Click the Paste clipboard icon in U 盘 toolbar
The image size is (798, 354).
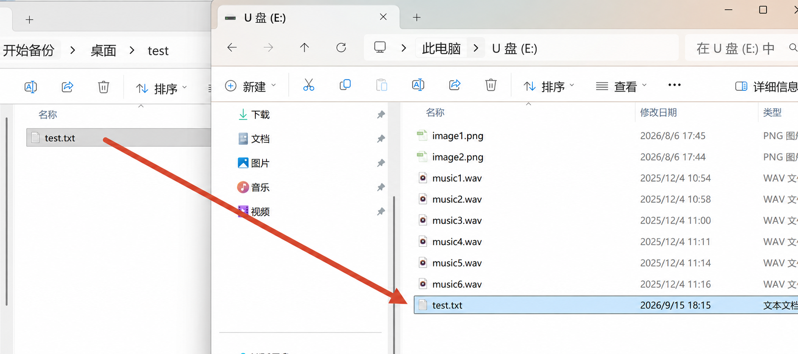click(x=382, y=86)
